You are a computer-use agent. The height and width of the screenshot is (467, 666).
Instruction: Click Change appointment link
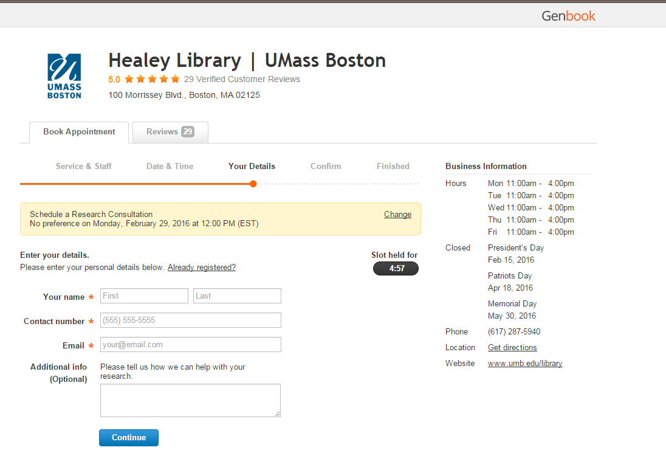coord(397,214)
